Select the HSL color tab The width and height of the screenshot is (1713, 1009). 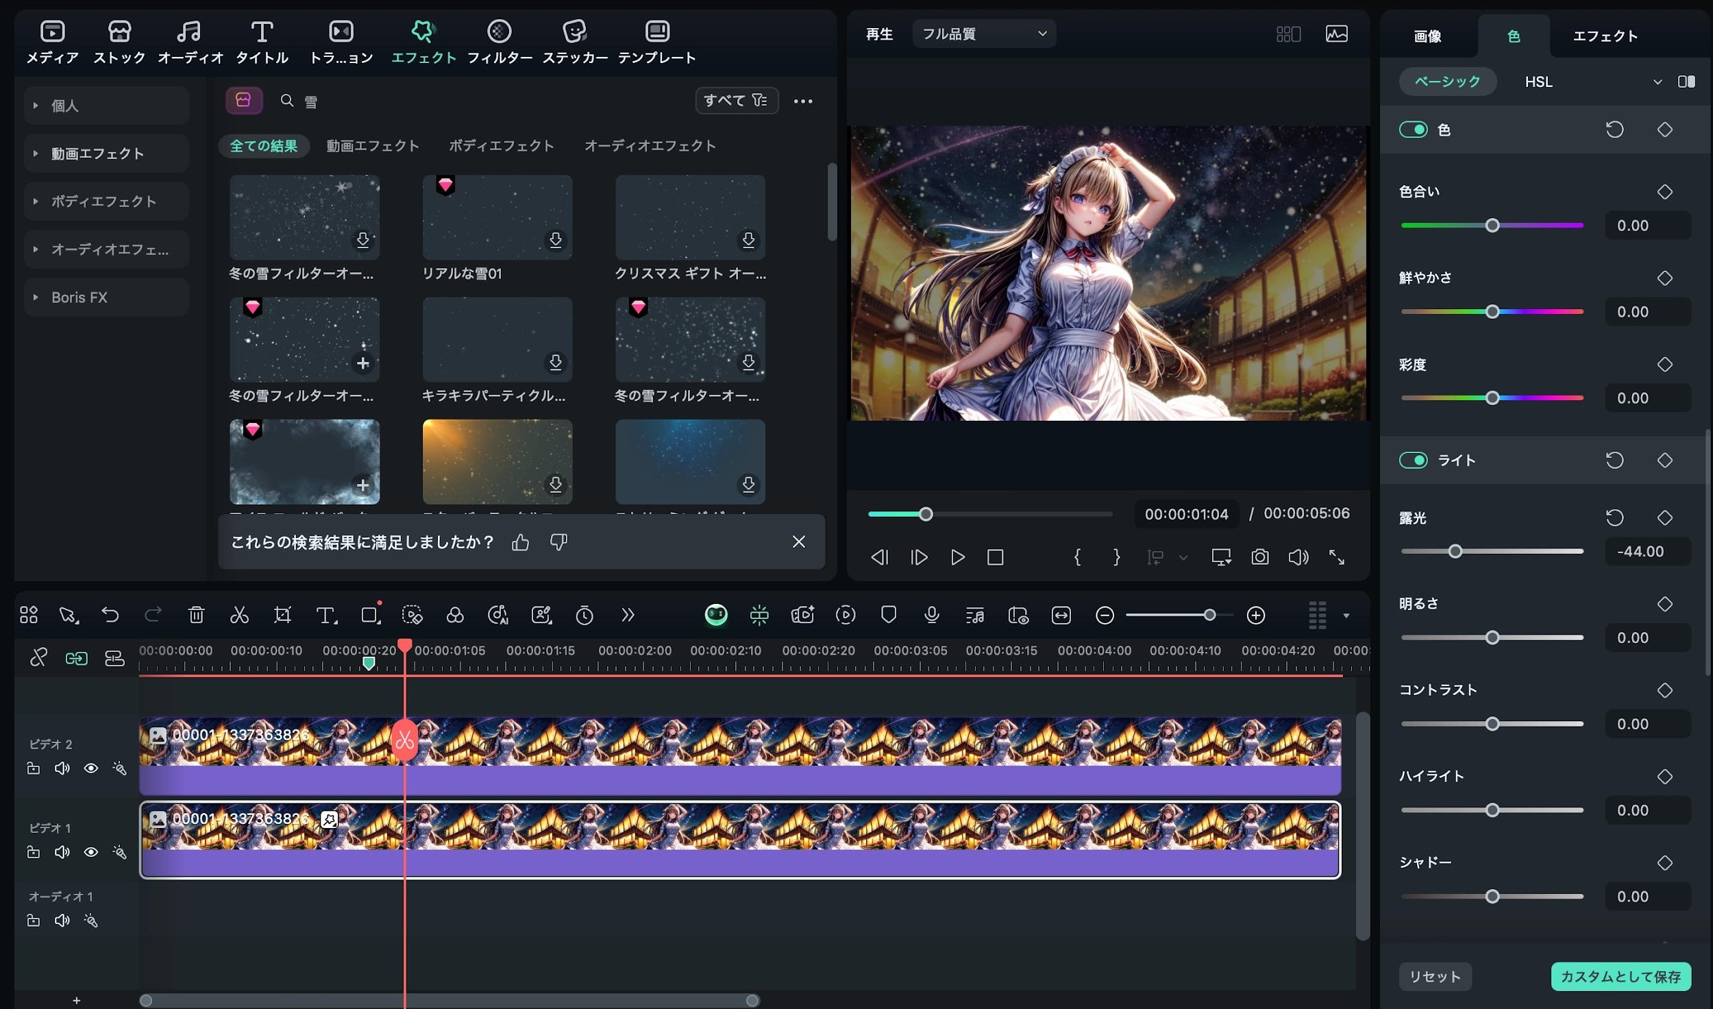[x=1539, y=82]
